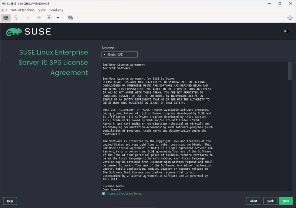This screenshot has height=208, width=296.
Task: Open the File menu
Action: tap(5, 10)
